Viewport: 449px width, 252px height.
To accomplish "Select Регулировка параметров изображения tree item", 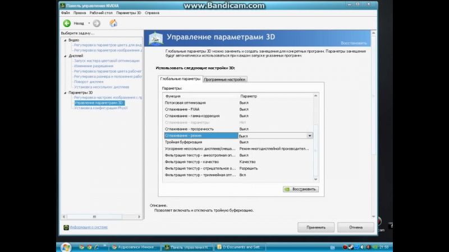I will click(x=108, y=50).
